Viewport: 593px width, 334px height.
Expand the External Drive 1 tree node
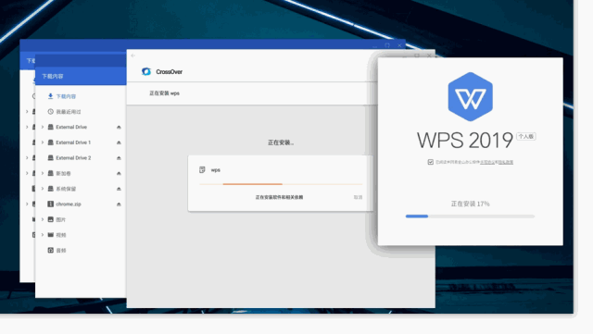coord(43,142)
